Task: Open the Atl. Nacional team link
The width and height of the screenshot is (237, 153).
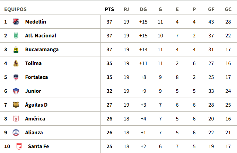Action: coord(41,36)
